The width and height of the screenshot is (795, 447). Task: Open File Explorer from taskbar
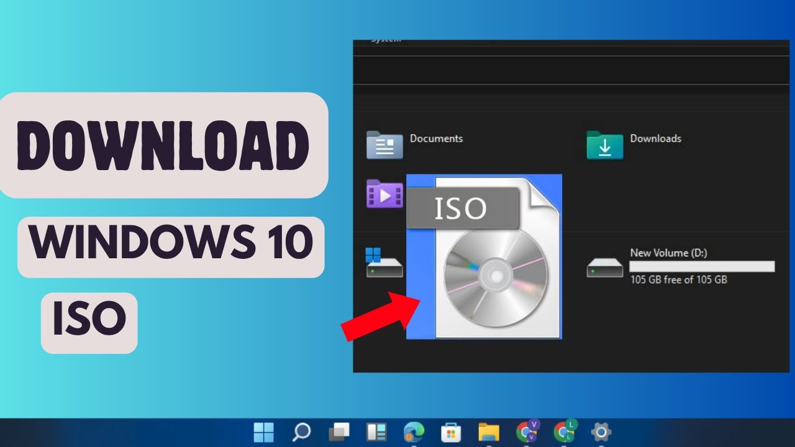click(489, 431)
